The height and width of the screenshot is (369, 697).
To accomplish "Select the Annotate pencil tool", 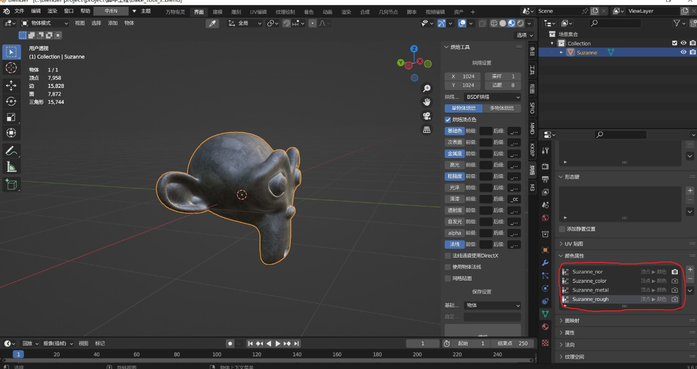I will coord(11,150).
